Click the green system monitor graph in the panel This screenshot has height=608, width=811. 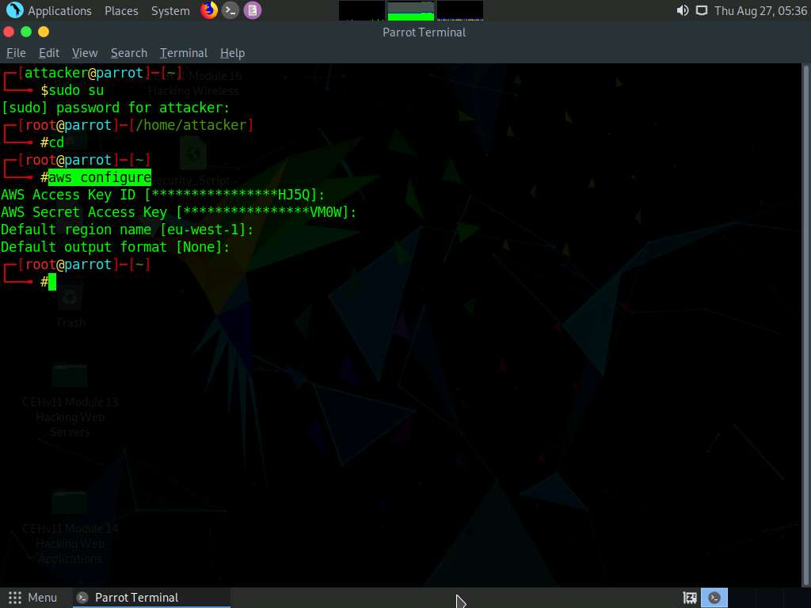(x=410, y=10)
